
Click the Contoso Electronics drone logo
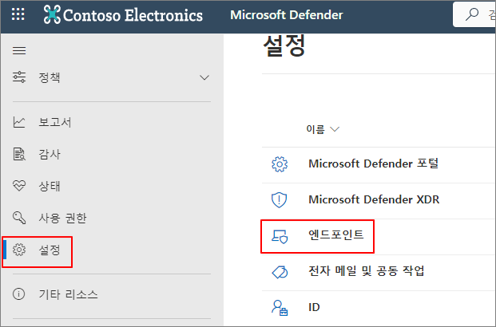click(x=52, y=14)
